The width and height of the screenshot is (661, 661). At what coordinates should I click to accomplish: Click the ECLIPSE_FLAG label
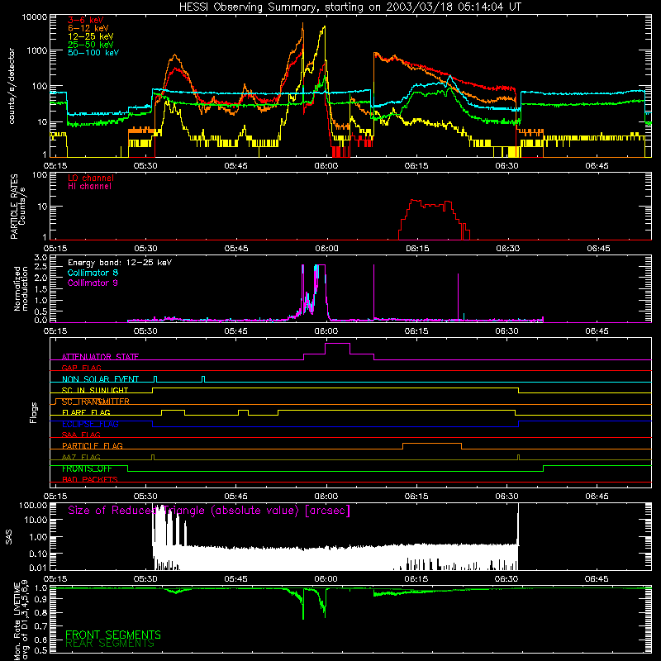(x=90, y=424)
